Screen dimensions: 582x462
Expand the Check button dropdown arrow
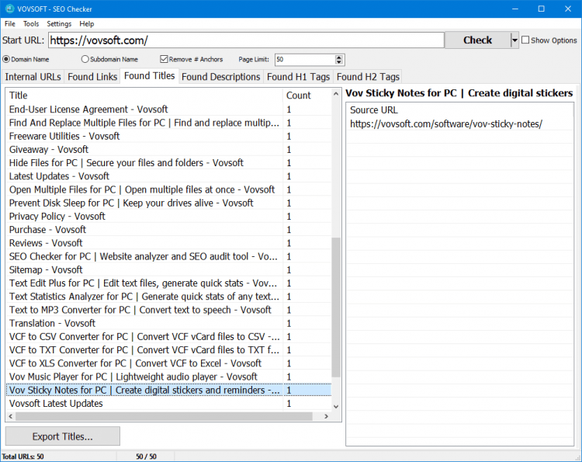pos(514,40)
